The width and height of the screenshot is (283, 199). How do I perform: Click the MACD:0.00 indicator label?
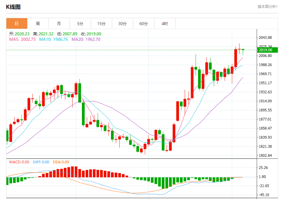[x=19, y=162]
